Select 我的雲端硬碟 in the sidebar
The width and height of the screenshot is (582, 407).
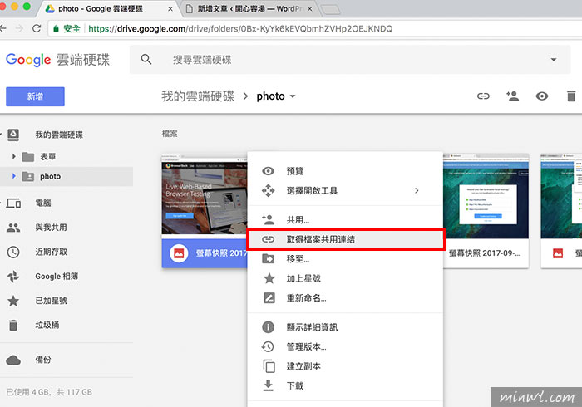pos(59,135)
